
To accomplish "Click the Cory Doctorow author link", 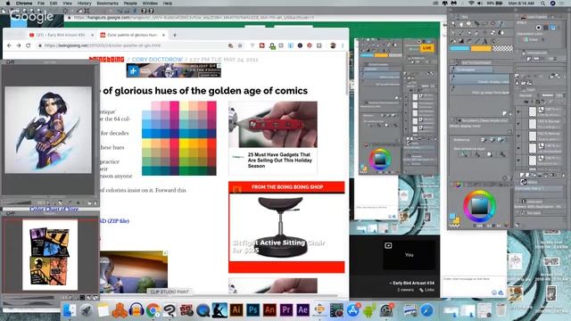I will click(x=157, y=60).
